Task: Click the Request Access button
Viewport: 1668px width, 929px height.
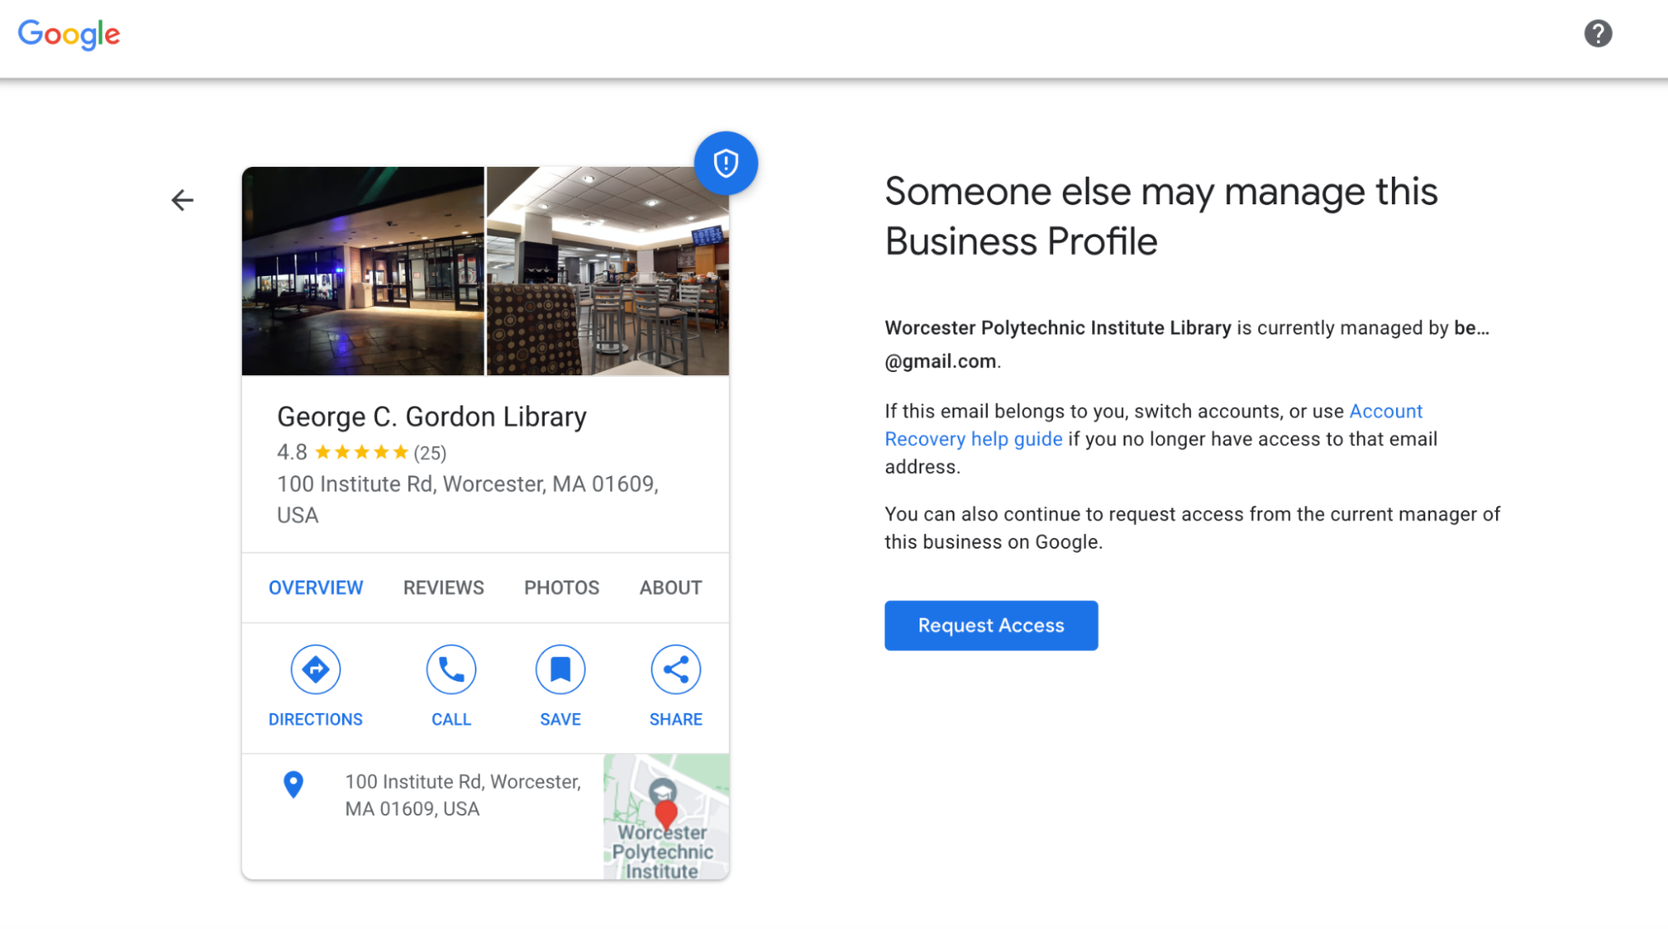Action: (x=991, y=625)
